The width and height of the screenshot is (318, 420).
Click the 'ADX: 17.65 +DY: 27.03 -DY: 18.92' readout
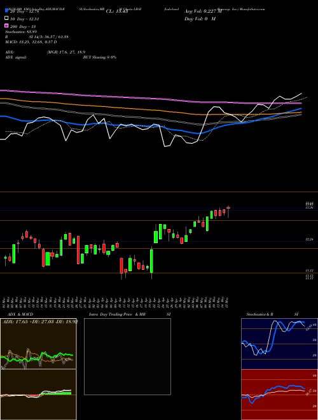point(41,321)
